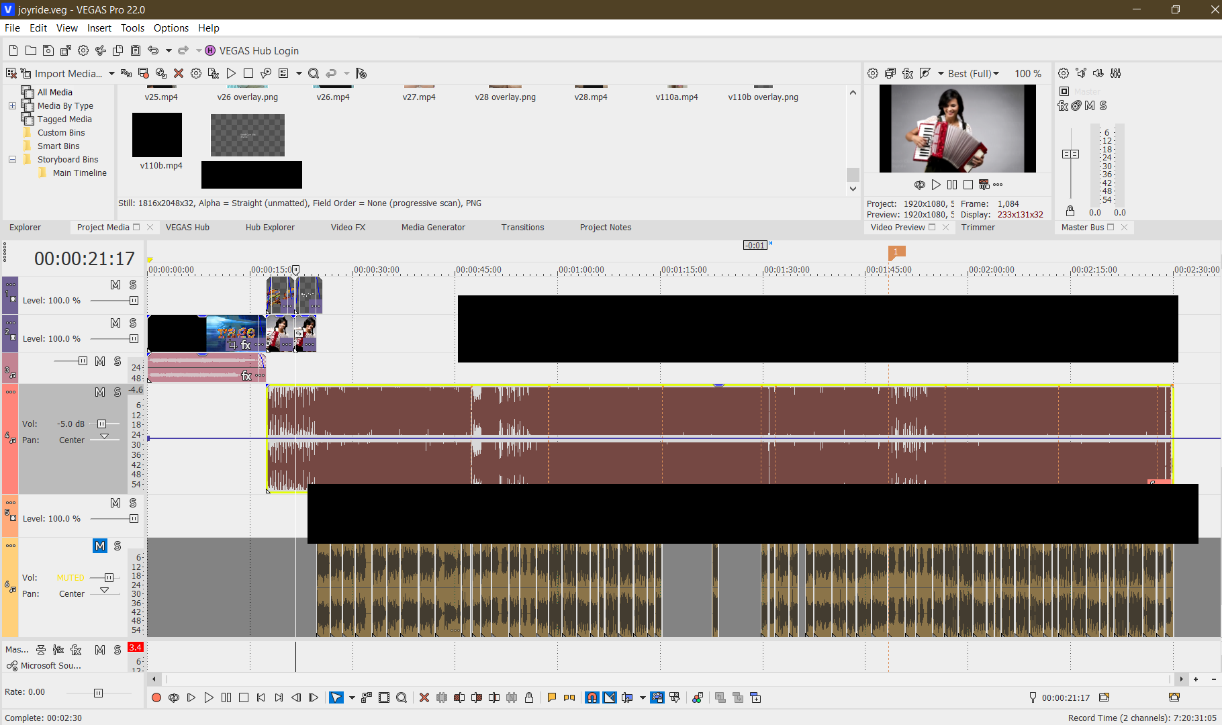Switch to the Video FX tab
This screenshot has width=1222, height=725.
(348, 227)
